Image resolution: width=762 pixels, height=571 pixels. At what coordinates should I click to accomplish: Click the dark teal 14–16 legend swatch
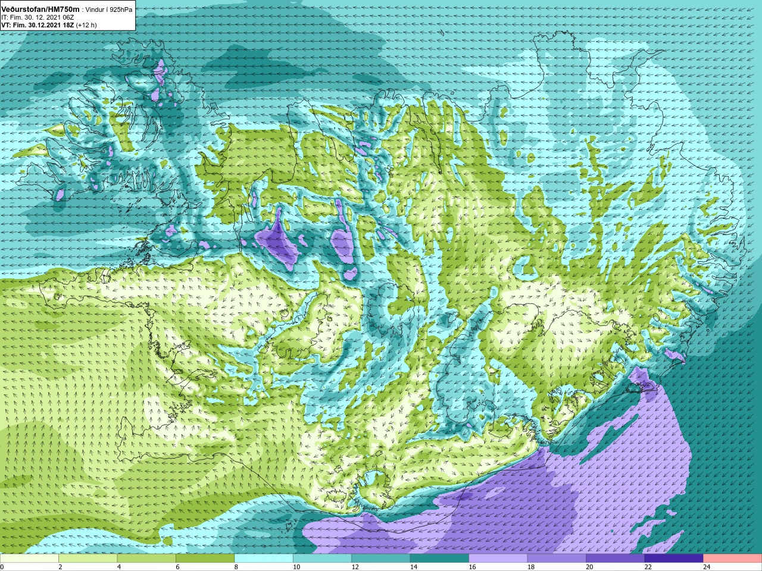[x=439, y=559]
